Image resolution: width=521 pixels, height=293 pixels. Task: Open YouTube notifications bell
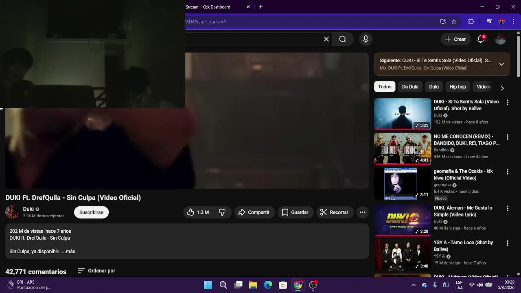481,39
